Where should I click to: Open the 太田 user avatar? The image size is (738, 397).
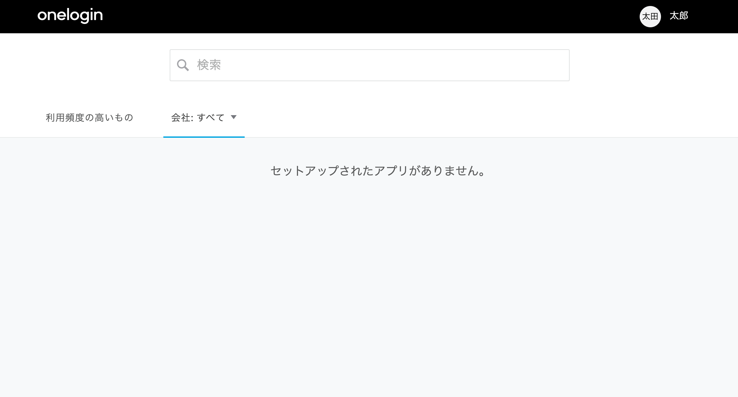click(650, 16)
